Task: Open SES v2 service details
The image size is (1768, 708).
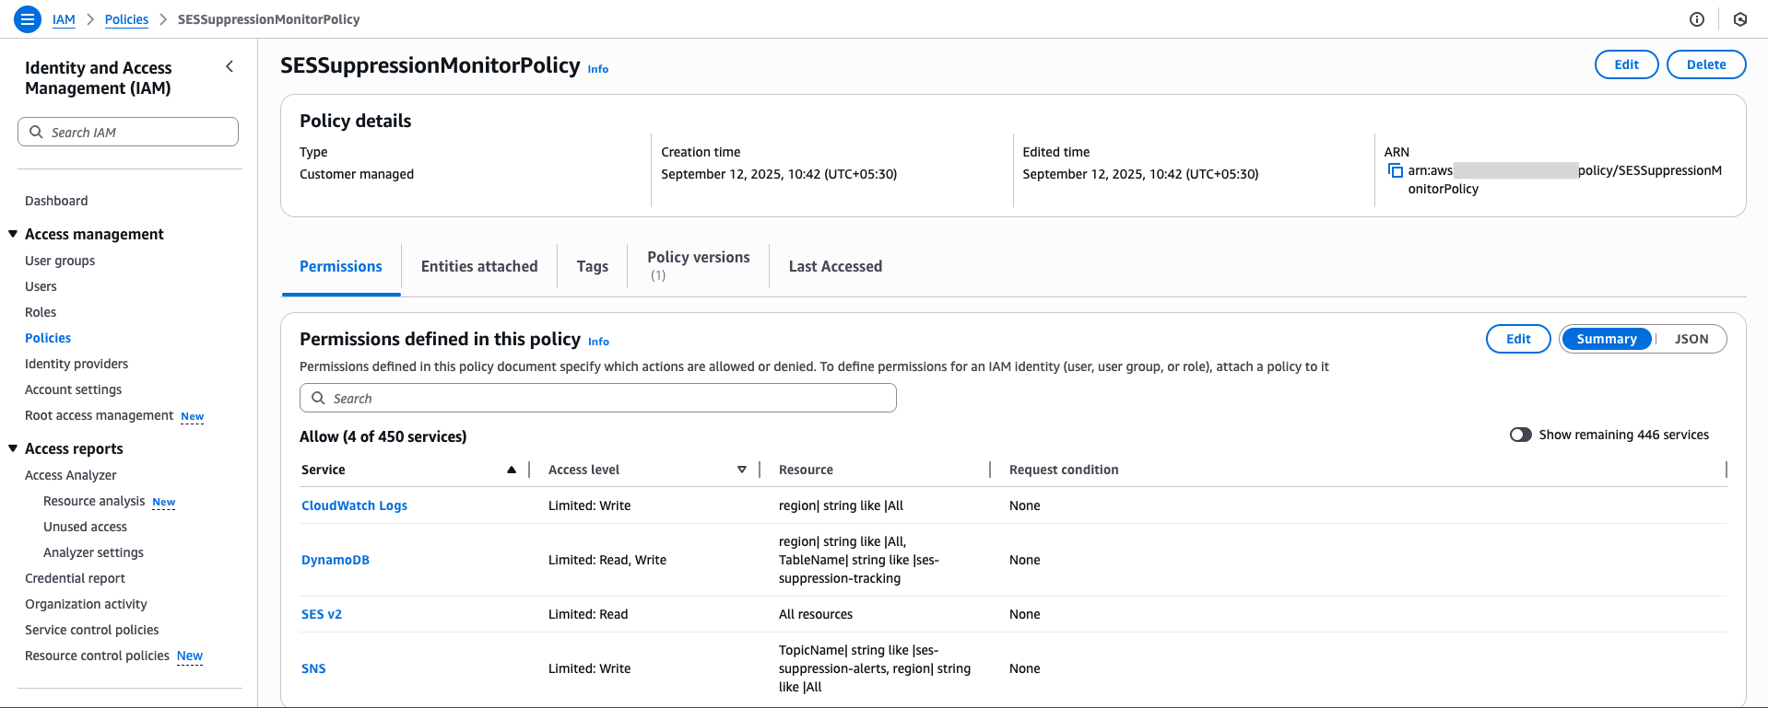Action: pos(322,614)
